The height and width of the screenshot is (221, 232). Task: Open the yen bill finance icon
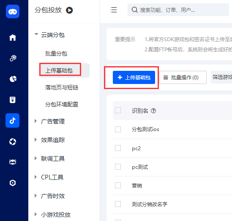point(13,100)
